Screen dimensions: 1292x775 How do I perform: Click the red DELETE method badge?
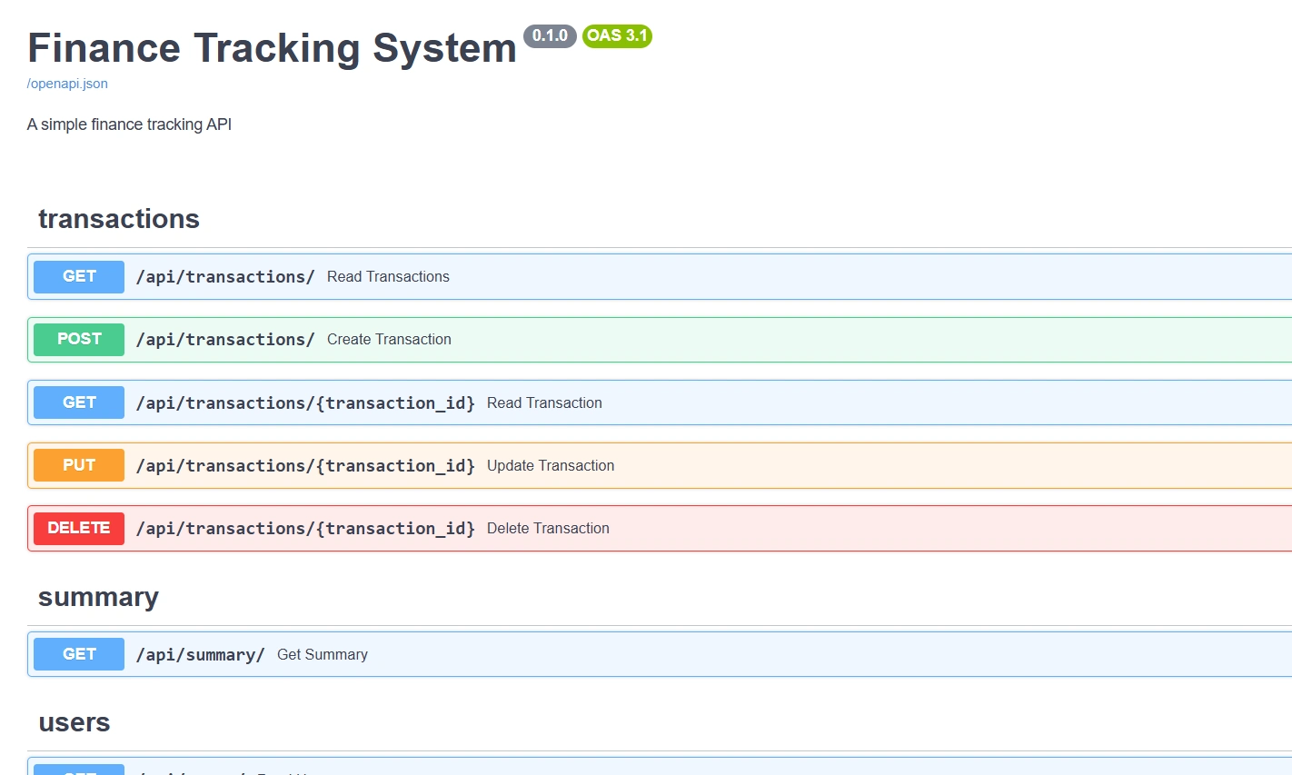coord(79,529)
